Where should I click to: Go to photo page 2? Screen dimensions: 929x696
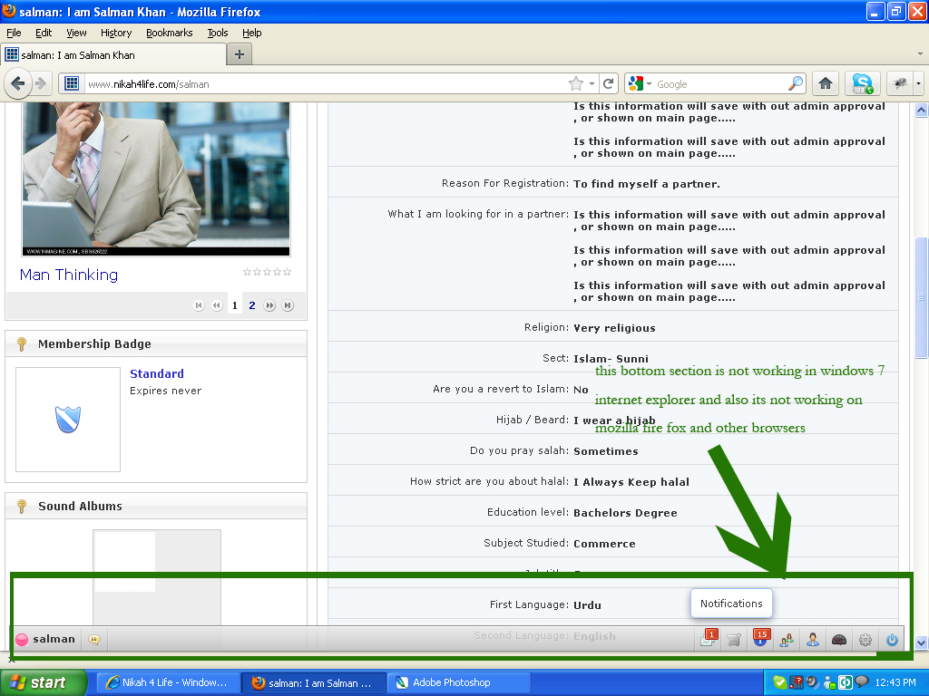[252, 305]
